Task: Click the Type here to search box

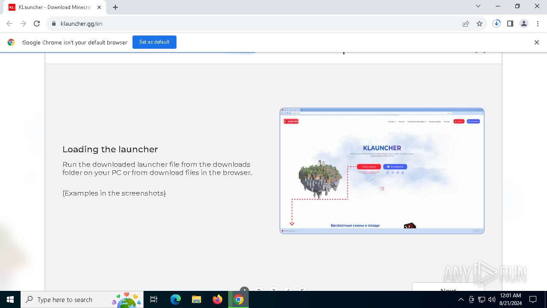Action: pos(81,299)
